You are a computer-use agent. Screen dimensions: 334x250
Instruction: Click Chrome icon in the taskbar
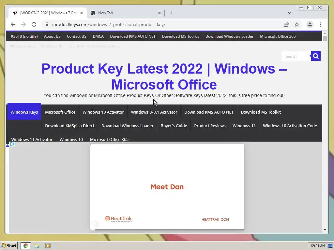[25, 246]
